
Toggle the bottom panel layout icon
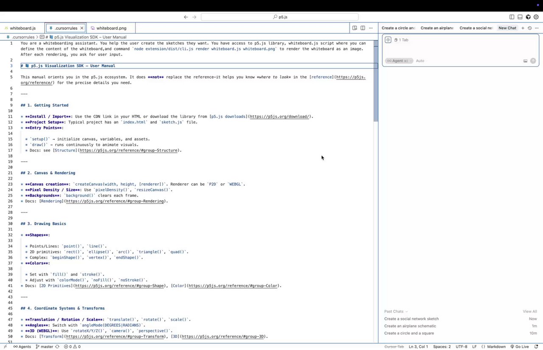520,17
